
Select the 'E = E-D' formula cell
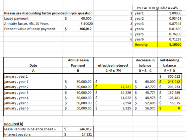(170, 71)
